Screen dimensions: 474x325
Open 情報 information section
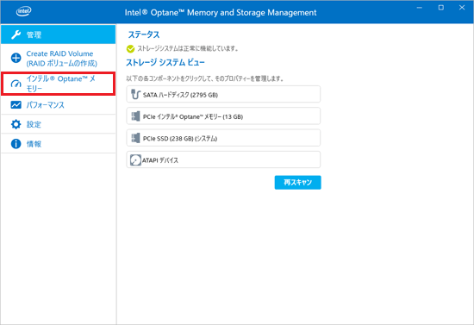58,144
